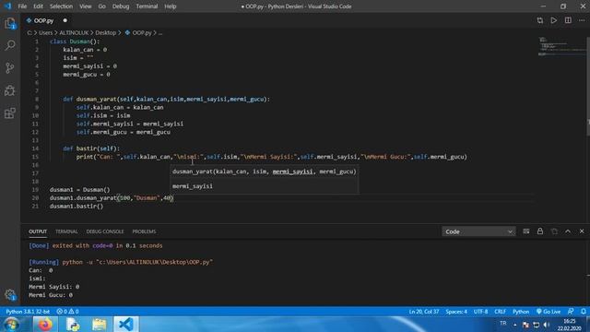
Task: Select the OUTPUT tab
Action: tap(38, 231)
